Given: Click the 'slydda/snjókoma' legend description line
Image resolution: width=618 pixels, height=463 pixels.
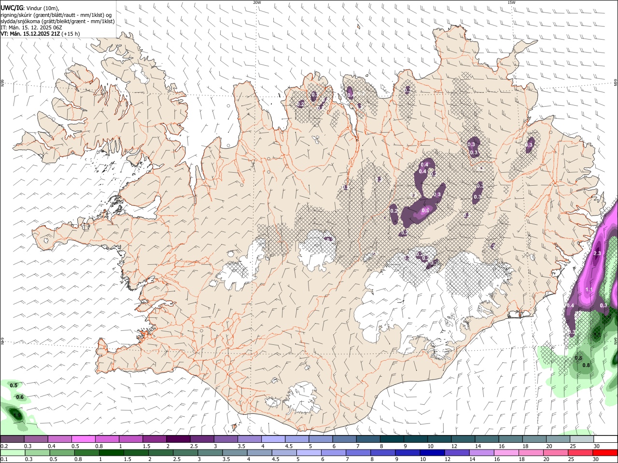Looking at the screenshot, I should tap(58, 21).
